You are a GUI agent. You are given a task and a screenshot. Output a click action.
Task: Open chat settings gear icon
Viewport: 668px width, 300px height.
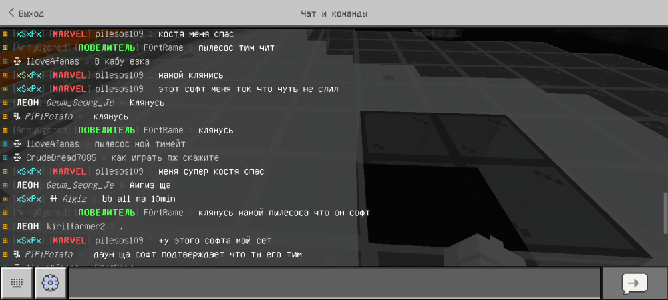pyautogui.click(x=50, y=283)
